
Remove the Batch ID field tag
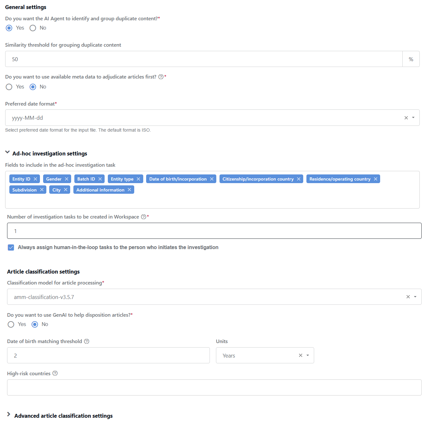tap(100, 179)
